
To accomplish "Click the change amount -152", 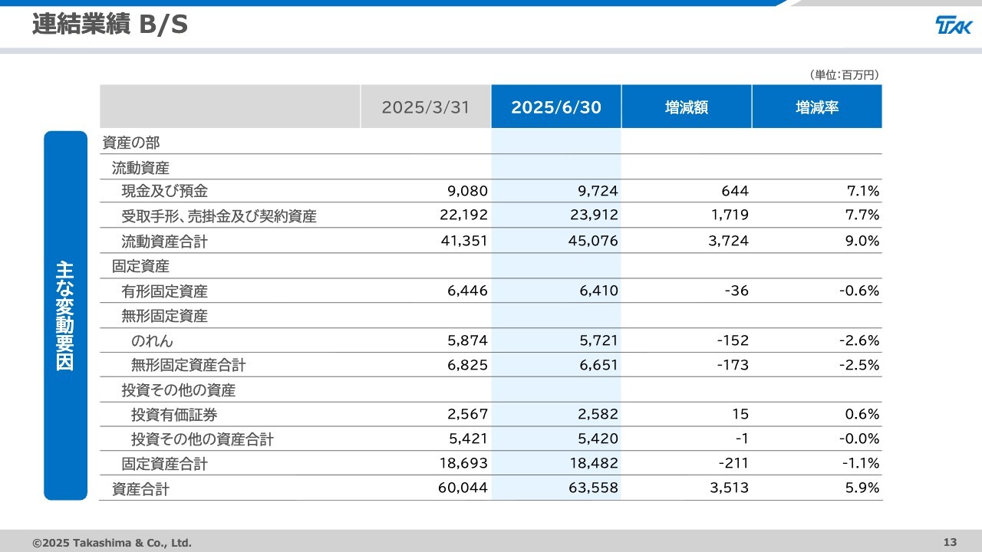I will coord(733,340).
